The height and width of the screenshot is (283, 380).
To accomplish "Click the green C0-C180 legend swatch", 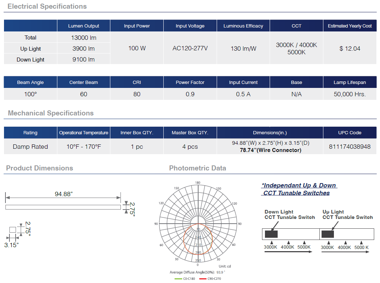I will pyautogui.click(x=179, y=279).
